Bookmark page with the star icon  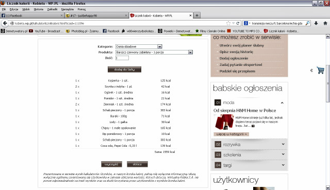(x=228, y=23)
